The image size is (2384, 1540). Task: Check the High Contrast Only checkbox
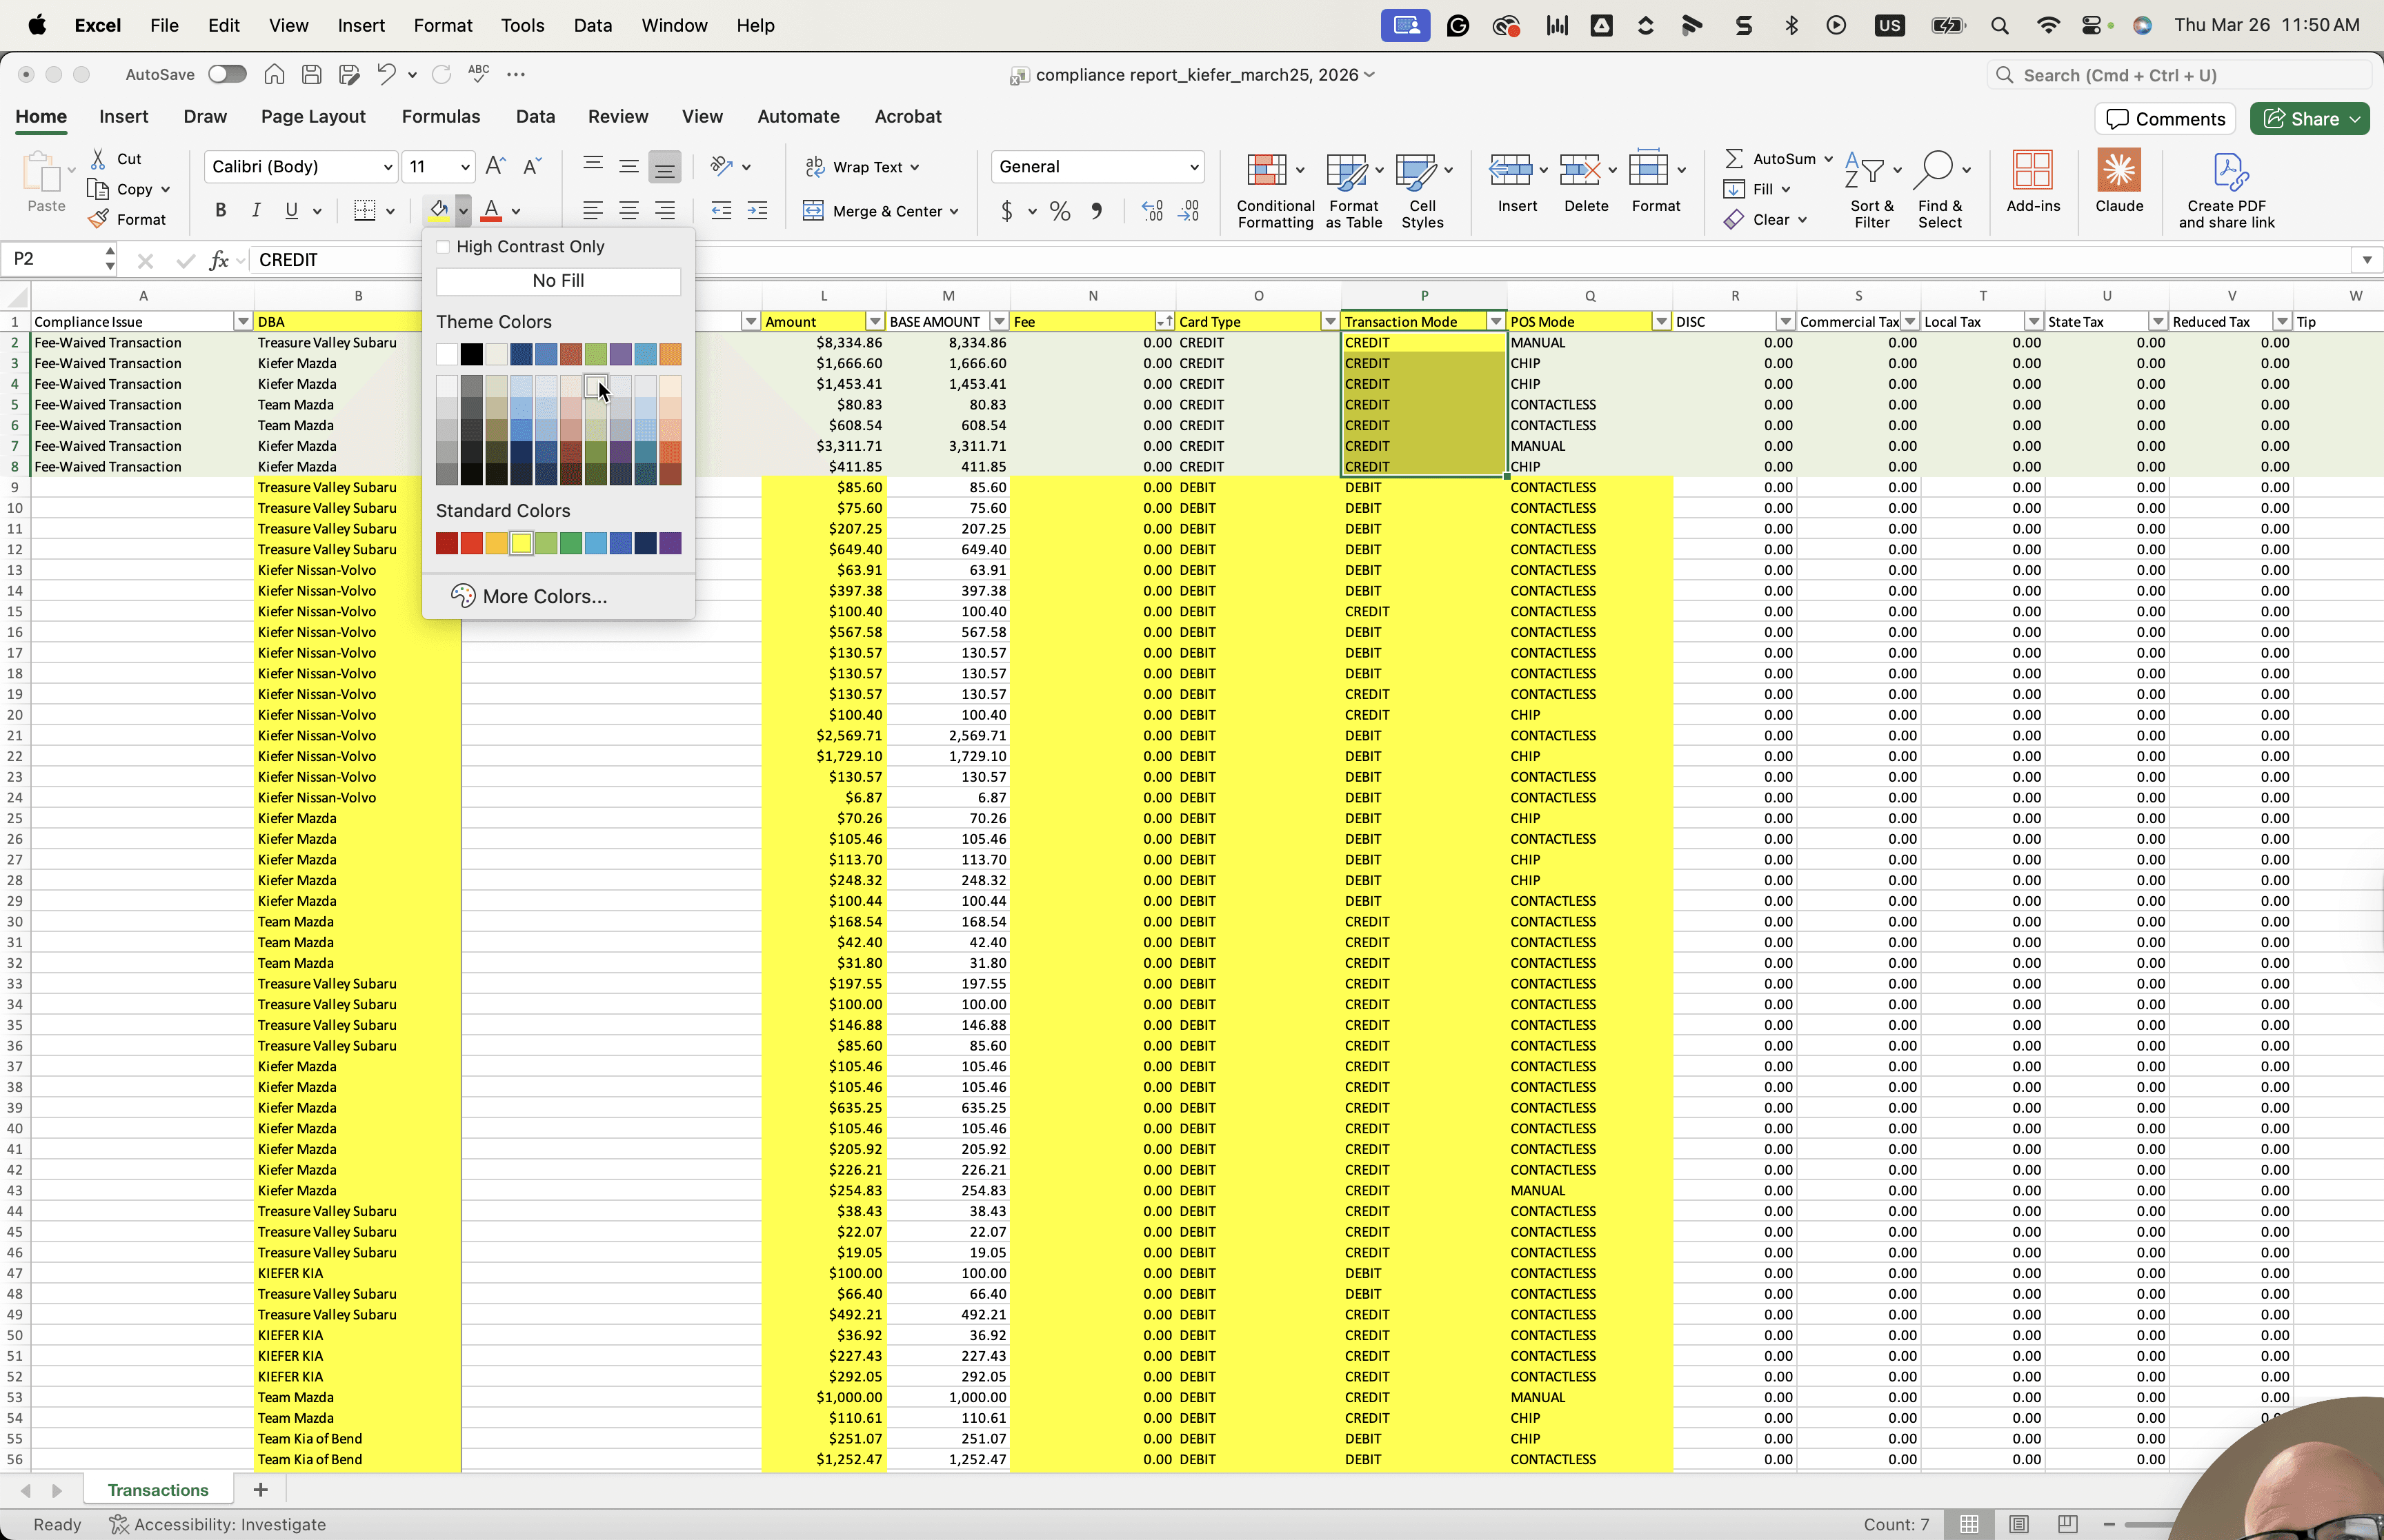443,247
